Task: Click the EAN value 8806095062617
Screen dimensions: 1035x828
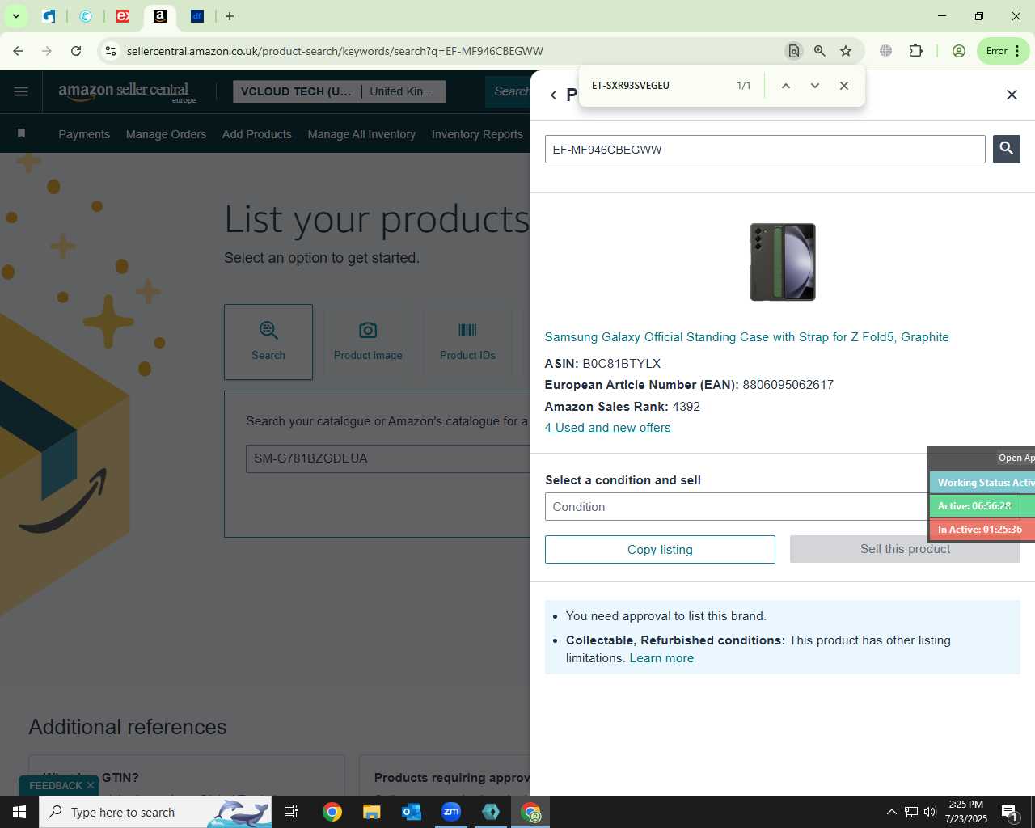Action: tap(788, 385)
